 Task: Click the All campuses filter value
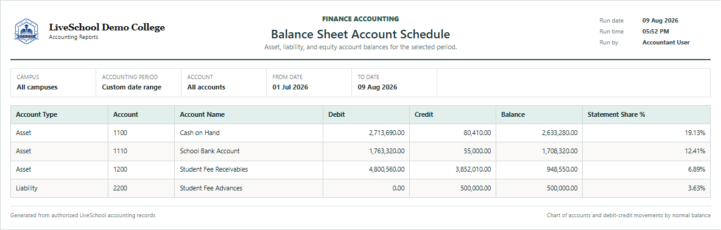coord(37,87)
